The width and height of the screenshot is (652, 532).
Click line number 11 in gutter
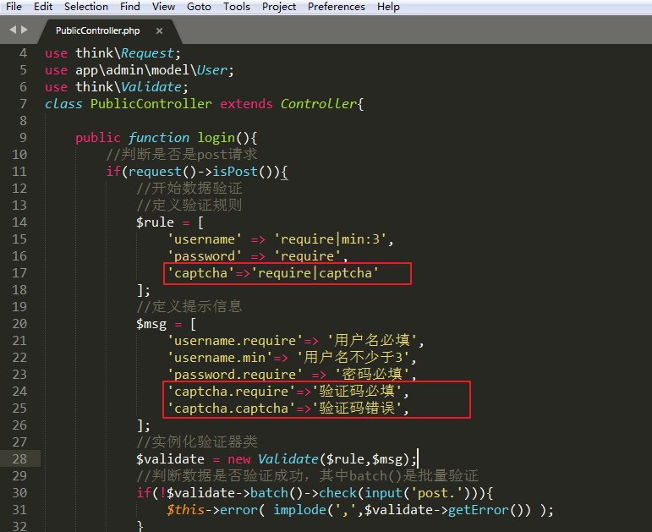click(19, 172)
